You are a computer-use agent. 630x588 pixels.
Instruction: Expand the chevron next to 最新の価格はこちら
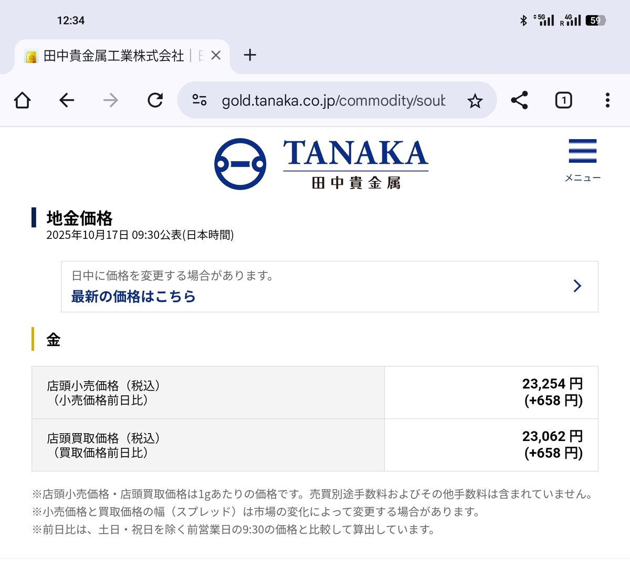pyautogui.click(x=577, y=286)
